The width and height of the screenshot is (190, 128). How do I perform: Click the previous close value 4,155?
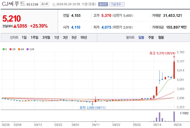pos(76,16)
